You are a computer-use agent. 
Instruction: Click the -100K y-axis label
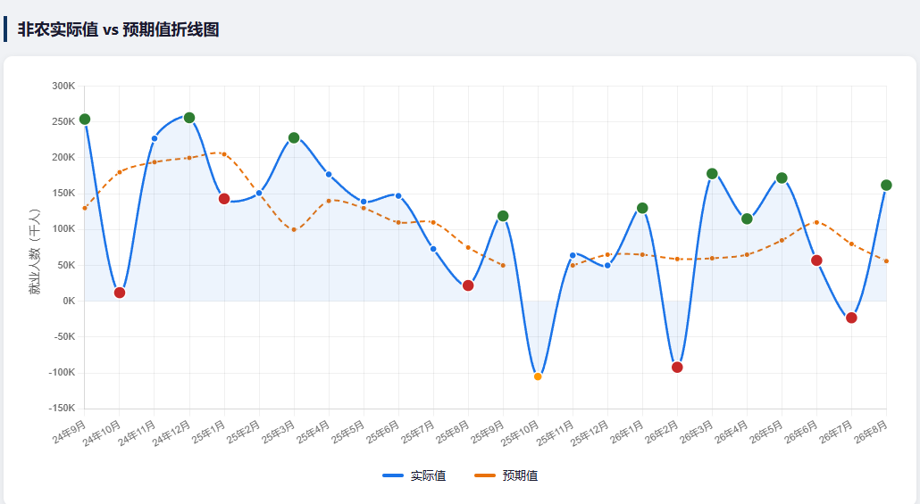(x=63, y=372)
